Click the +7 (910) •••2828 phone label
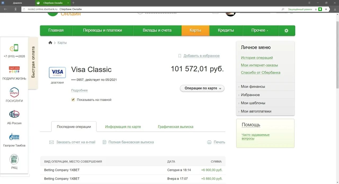Image resolution: width=339 pixels, height=184 pixels. (x=14, y=56)
